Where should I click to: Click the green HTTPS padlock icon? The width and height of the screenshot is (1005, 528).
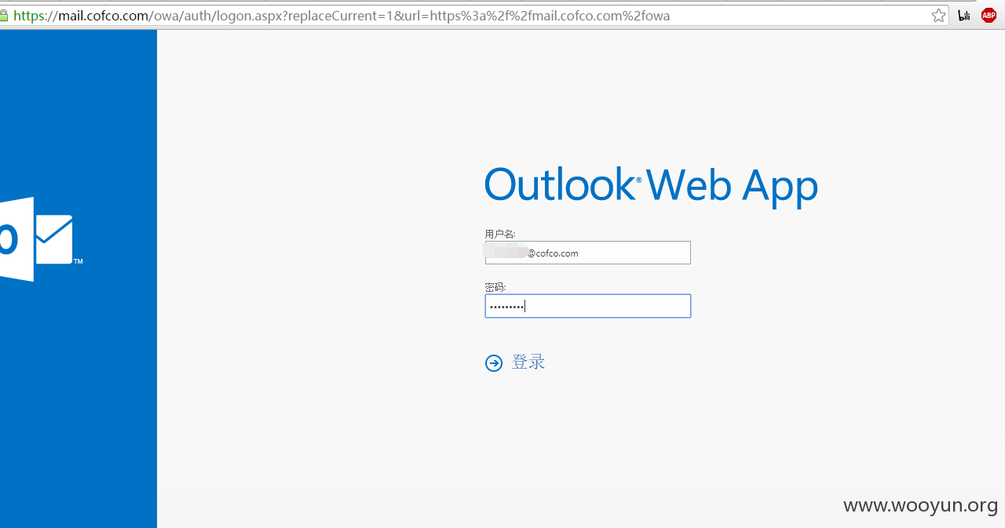[x=4, y=16]
